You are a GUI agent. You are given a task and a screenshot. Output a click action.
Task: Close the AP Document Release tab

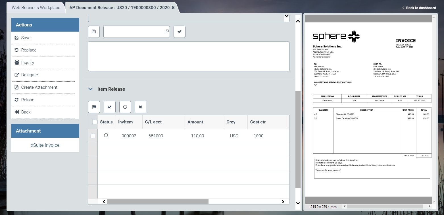tap(173, 8)
